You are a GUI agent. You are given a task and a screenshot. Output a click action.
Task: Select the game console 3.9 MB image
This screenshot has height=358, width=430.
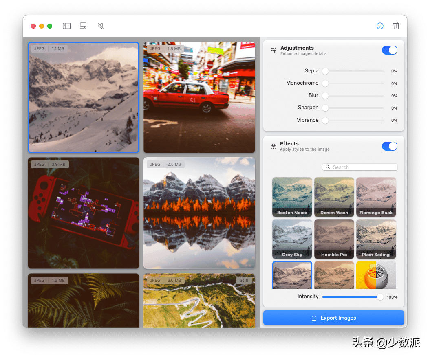(84, 213)
